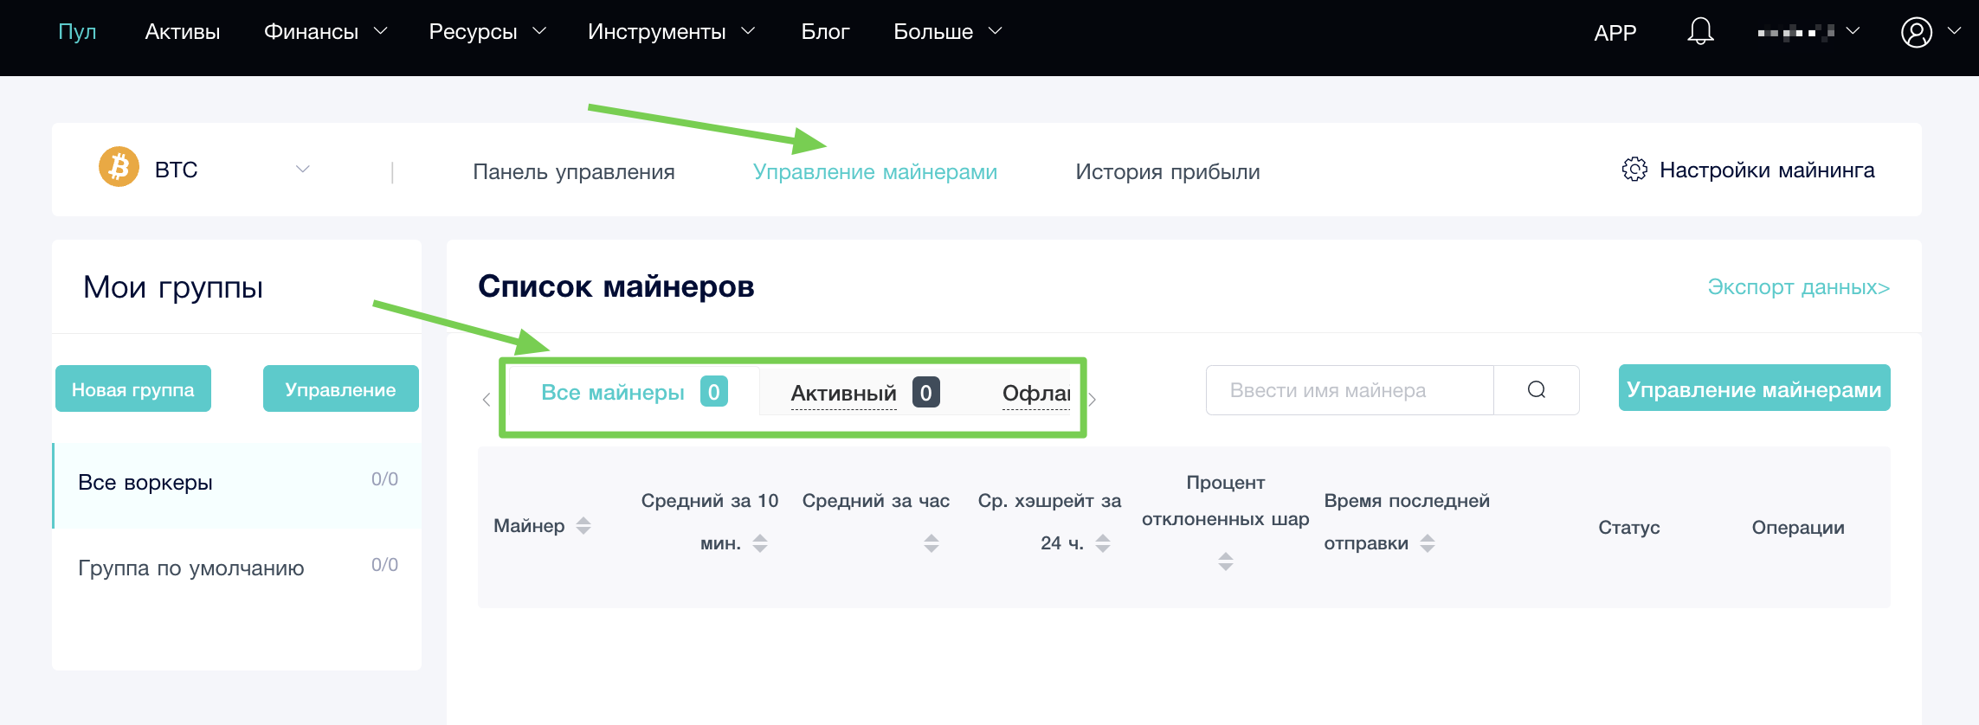This screenshot has height=725, width=1979.
Task: Sort by Майнер column arrows
Action: [x=583, y=525]
